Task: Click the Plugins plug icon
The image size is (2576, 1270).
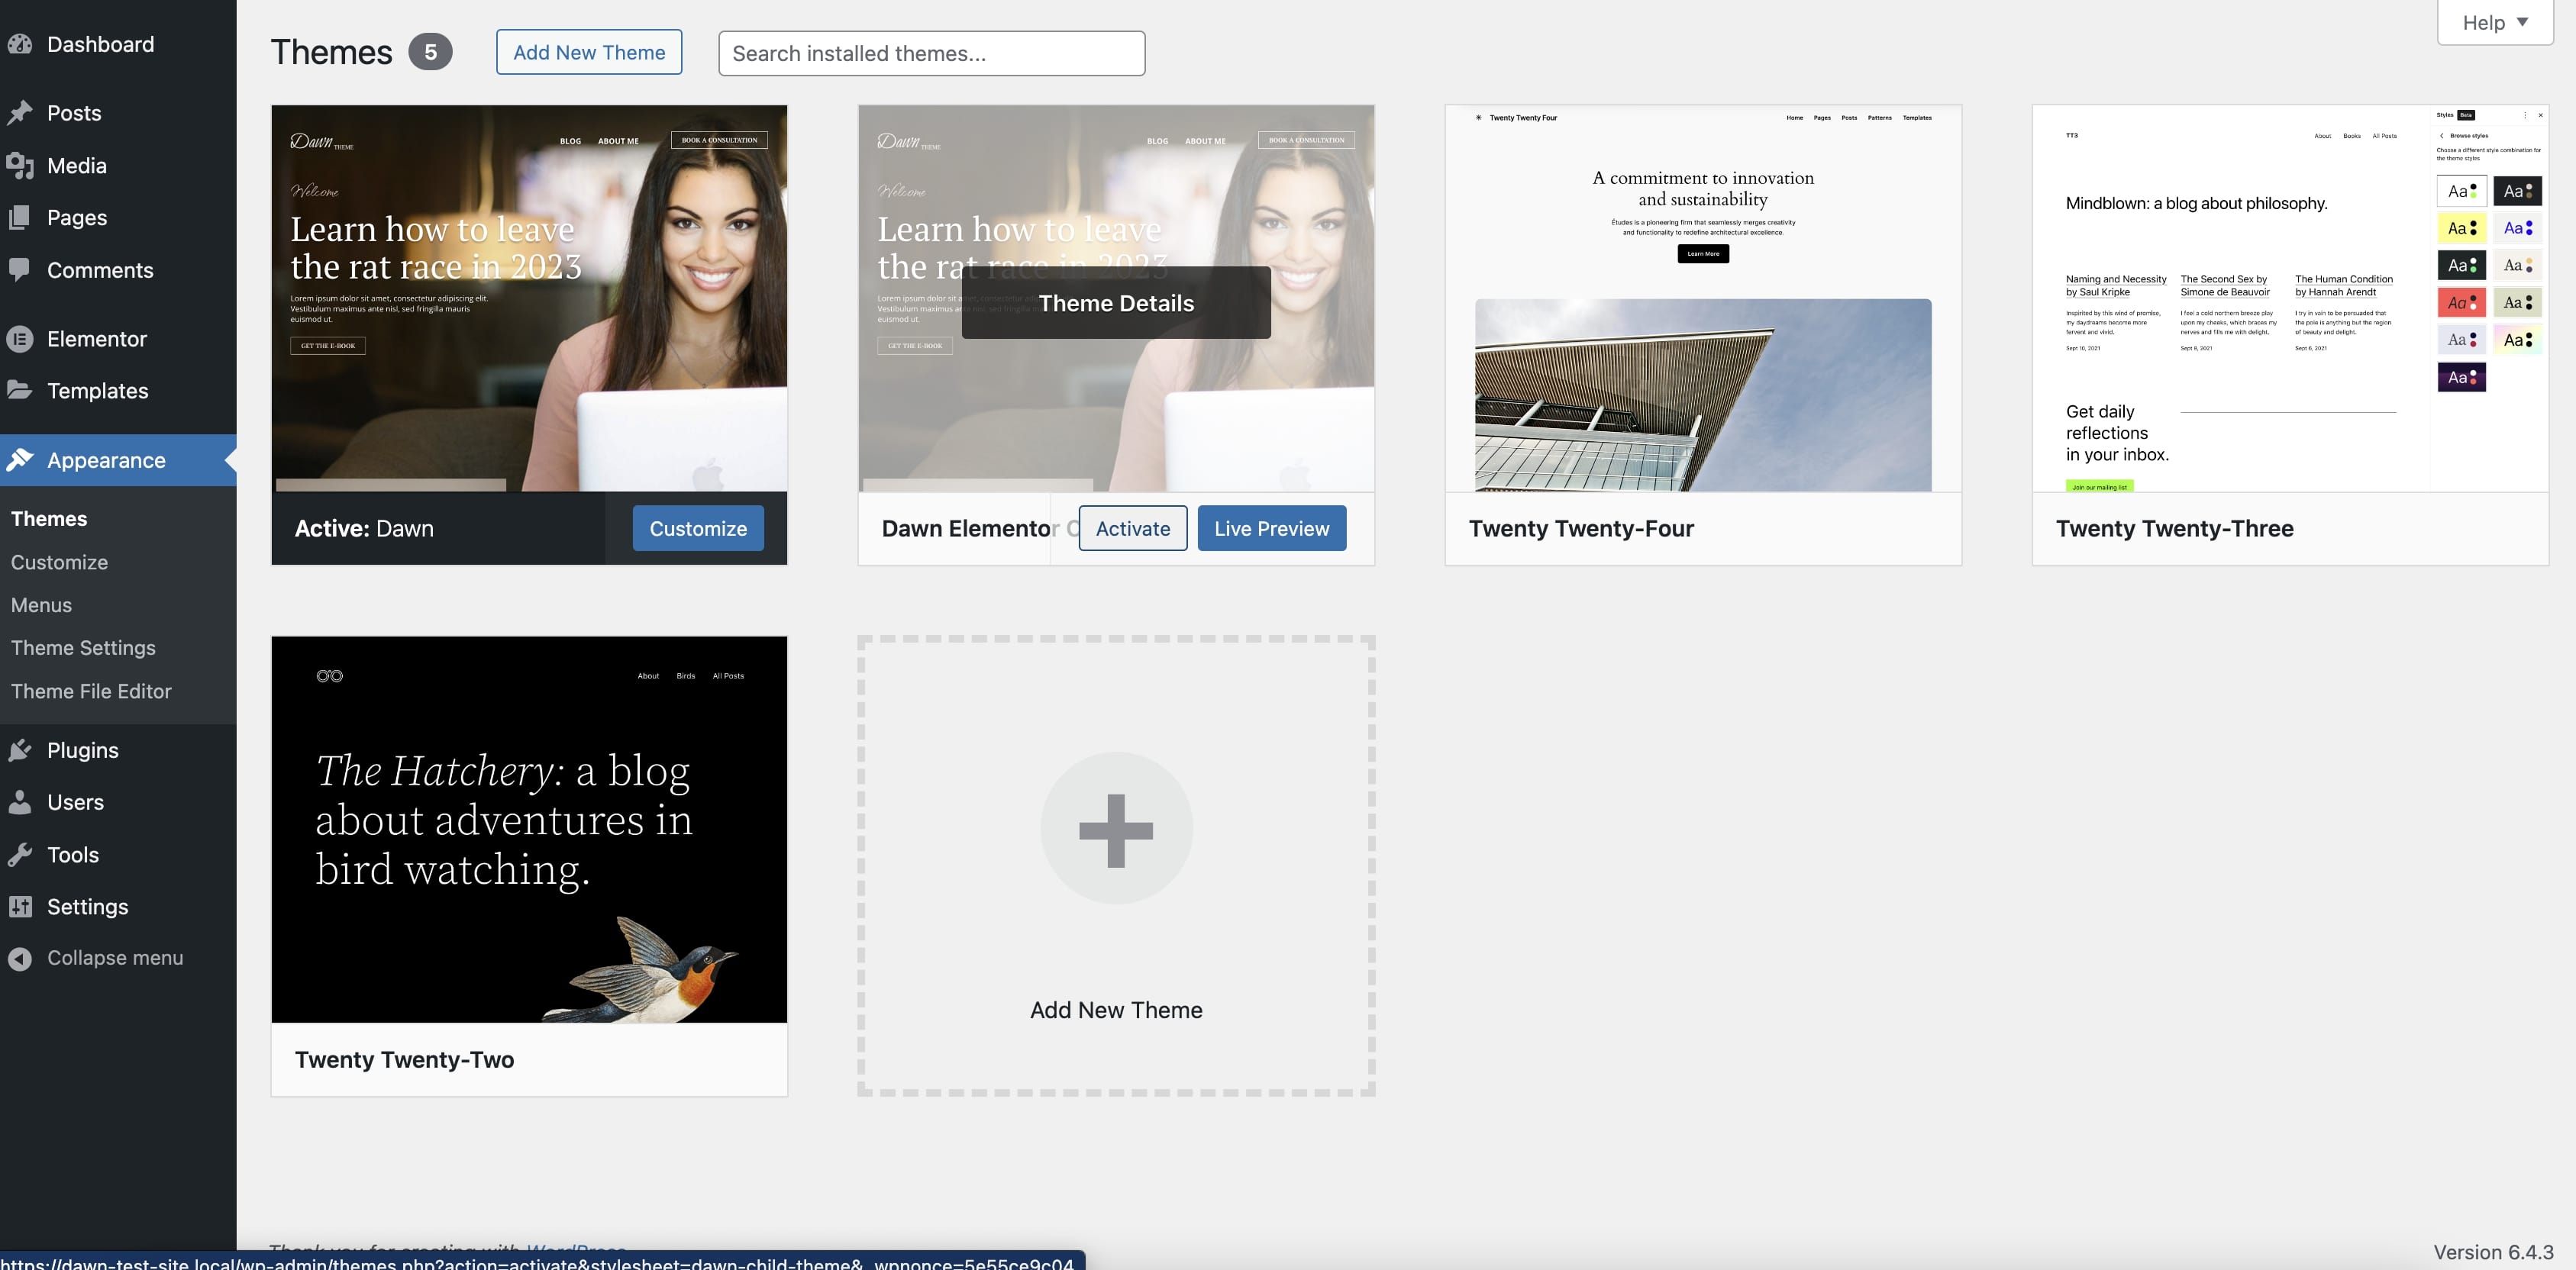Action: [20, 750]
